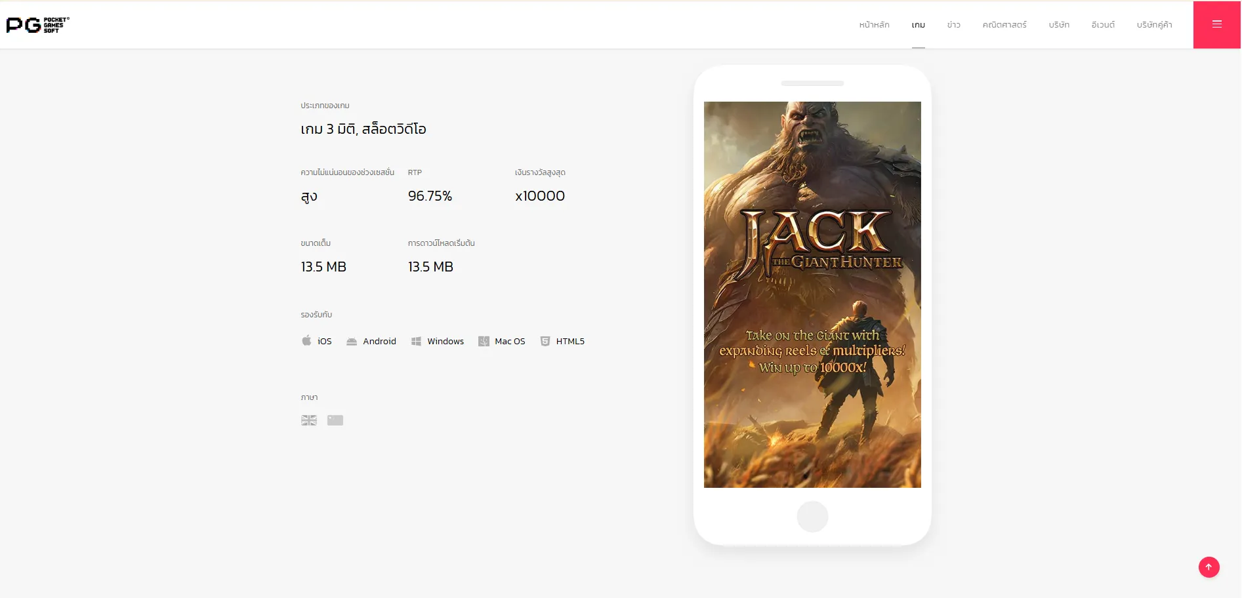The height and width of the screenshot is (598, 1242).
Task: Open the ข่าว news section
Action: 953,24
